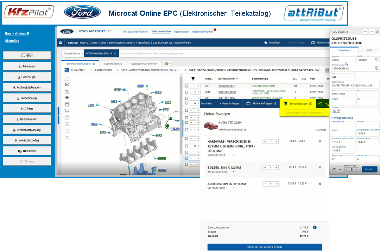
Task: Check the box next to the HARDWARE - VERSCHIEDENES row
Action: [x=187, y=92]
